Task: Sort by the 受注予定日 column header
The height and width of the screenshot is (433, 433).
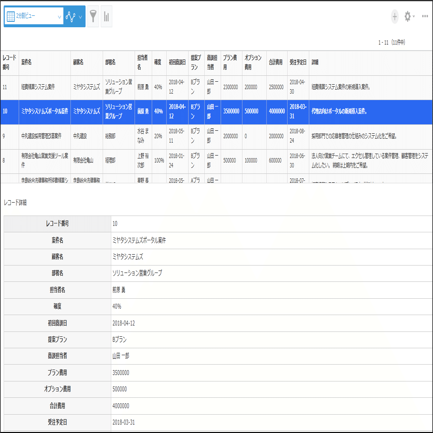Action: point(298,62)
